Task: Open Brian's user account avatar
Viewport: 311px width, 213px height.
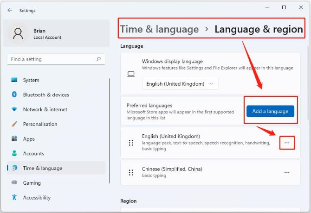Action: coord(18,33)
